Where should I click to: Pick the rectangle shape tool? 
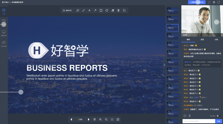[x=101, y=10]
